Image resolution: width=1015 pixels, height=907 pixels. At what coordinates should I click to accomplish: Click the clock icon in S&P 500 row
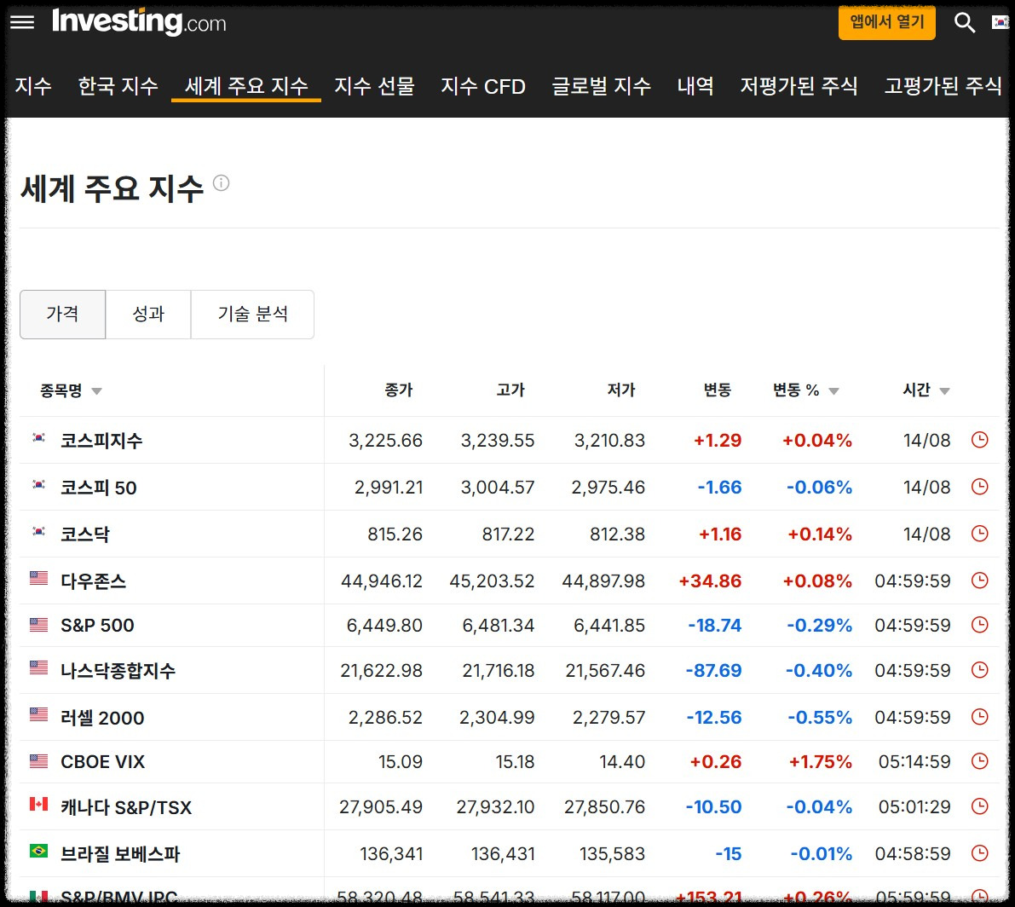click(x=980, y=625)
